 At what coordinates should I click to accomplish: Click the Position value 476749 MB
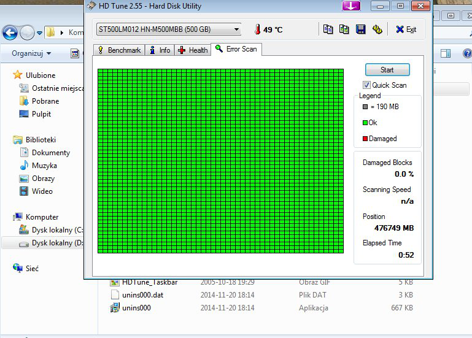pyautogui.click(x=393, y=228)
